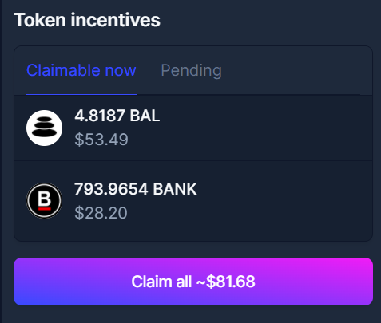Screen dimensions: 381x323
Task: Click the Bankless BANK token logo
Action: point(44,201)
